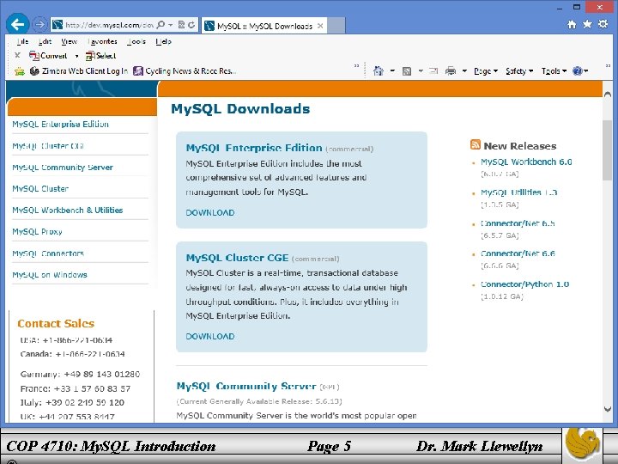Open the command bar Tools dropdown
This screenshot has width=618, height=464.
coord(554,71)
